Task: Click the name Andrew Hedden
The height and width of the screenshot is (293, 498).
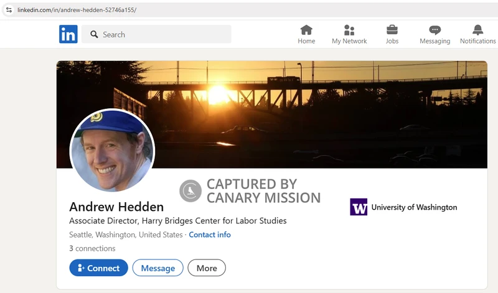Action: click(x=116, y=207)
